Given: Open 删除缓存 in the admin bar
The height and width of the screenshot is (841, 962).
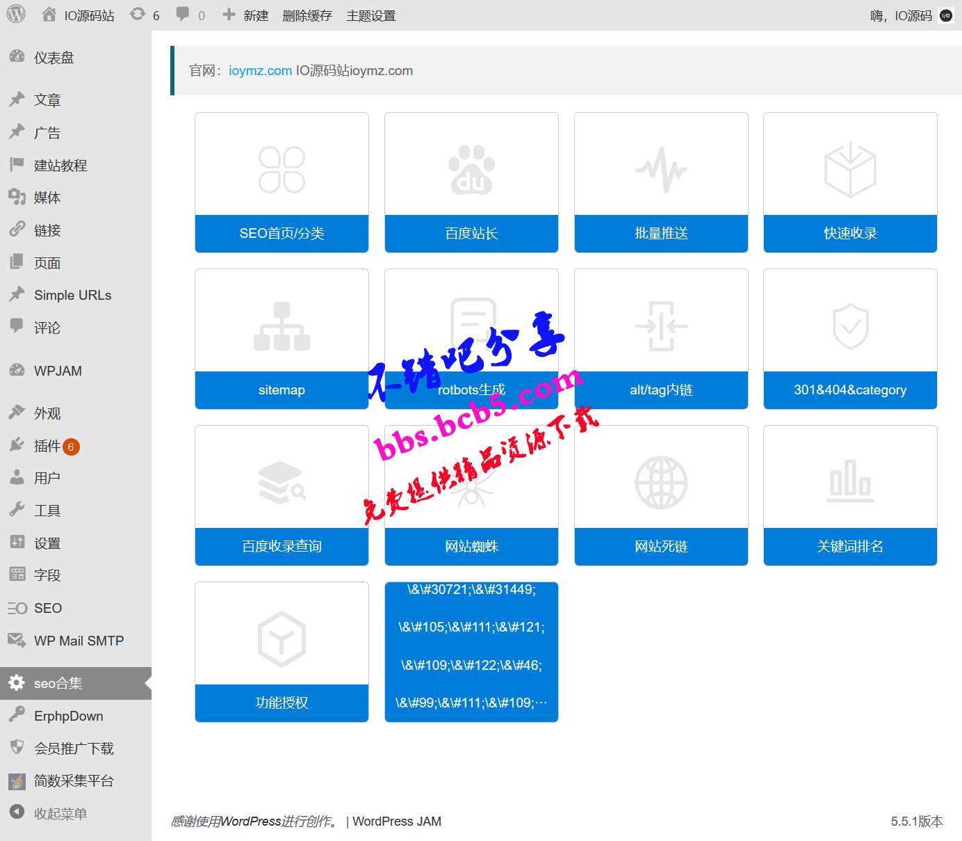Looking at the screenshot, I should click(307, 15).
